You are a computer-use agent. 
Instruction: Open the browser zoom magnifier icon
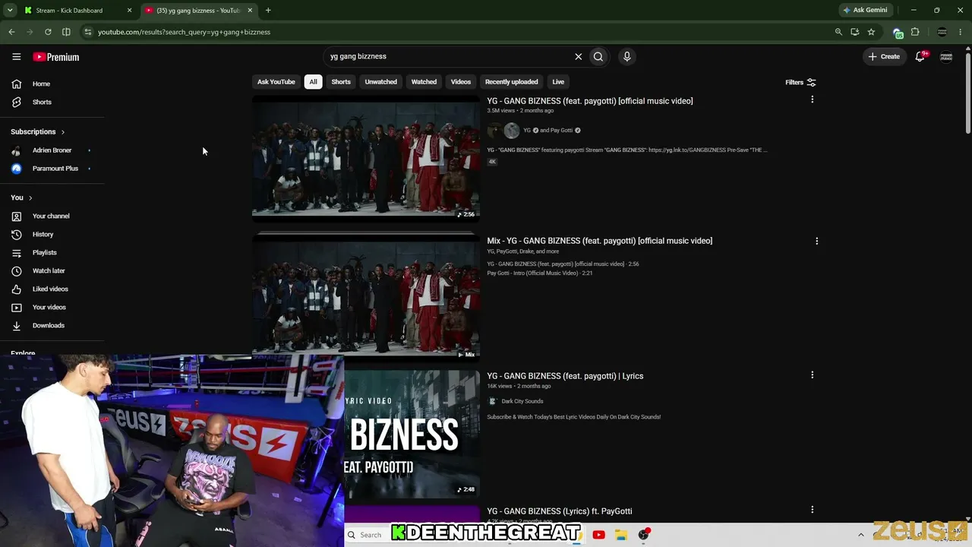point(838,32)
